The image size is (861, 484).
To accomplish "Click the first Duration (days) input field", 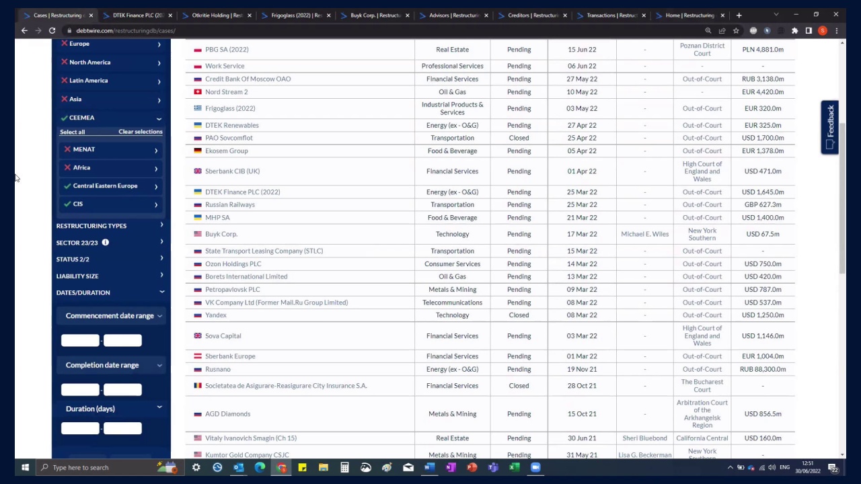I will 80,428.
